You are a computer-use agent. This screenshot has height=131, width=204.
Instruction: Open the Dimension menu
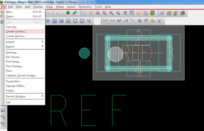(x=85, y=7)
